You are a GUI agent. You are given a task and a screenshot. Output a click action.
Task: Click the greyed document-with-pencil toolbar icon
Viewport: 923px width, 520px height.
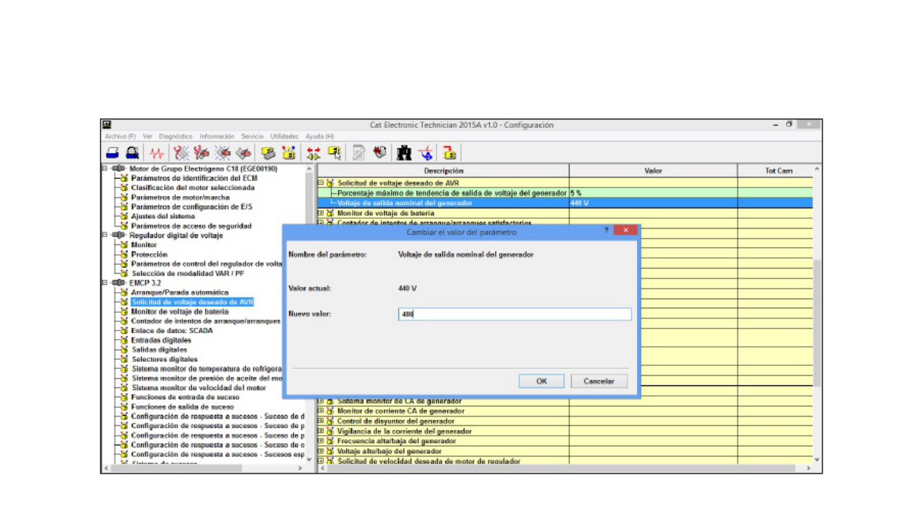point(359,153)
